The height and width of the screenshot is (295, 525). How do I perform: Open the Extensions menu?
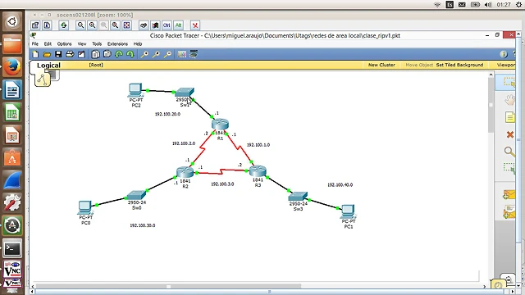tap(117, 43)
